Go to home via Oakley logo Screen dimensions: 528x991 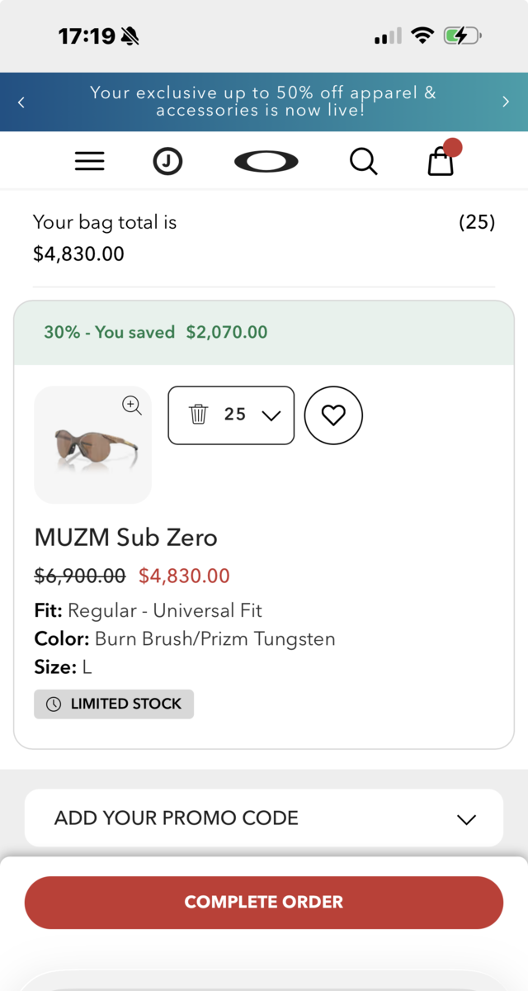(266, 161)
